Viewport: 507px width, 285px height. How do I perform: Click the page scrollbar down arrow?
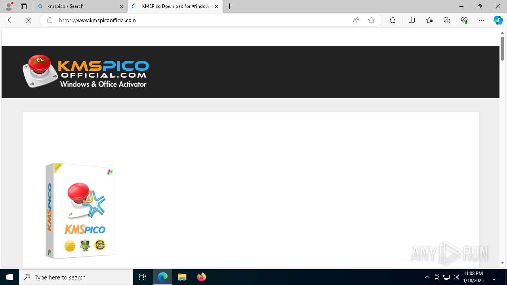pos(502,262)
